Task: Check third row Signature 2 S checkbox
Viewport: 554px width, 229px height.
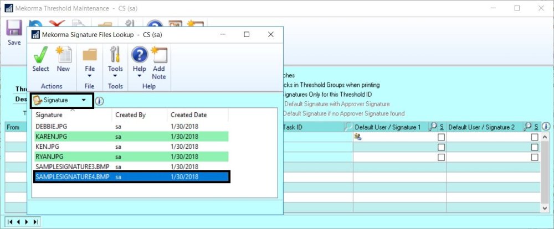Action: point(535,158)
